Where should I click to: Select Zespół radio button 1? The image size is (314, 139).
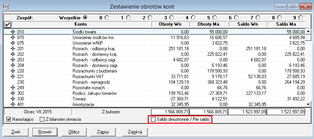pos(128,18)
